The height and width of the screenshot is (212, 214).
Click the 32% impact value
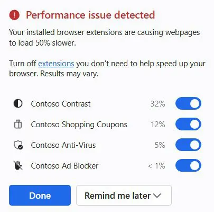[158, 104]
